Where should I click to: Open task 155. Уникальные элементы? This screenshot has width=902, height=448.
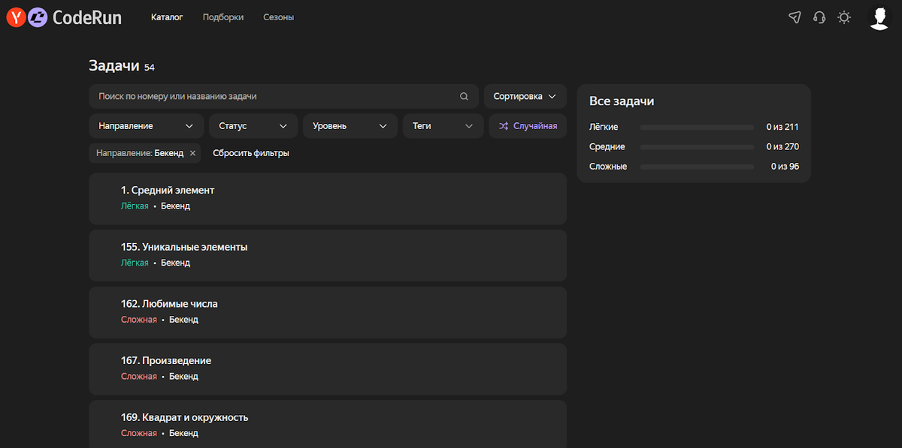pyautogui.click(x=328, y=255)
